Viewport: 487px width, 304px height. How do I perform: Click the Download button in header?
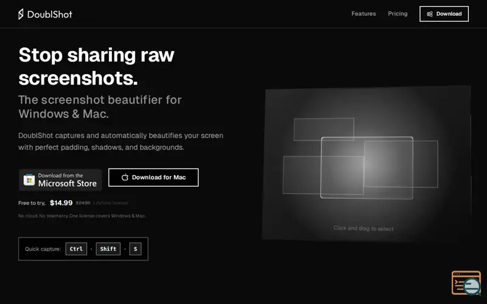pyautogui.click(x=444, y=14)
